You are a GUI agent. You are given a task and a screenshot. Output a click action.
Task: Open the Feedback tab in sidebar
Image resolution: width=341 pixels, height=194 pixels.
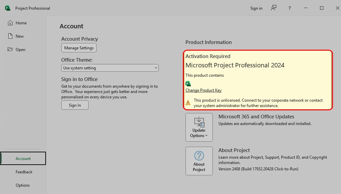(x=24, y=172)
